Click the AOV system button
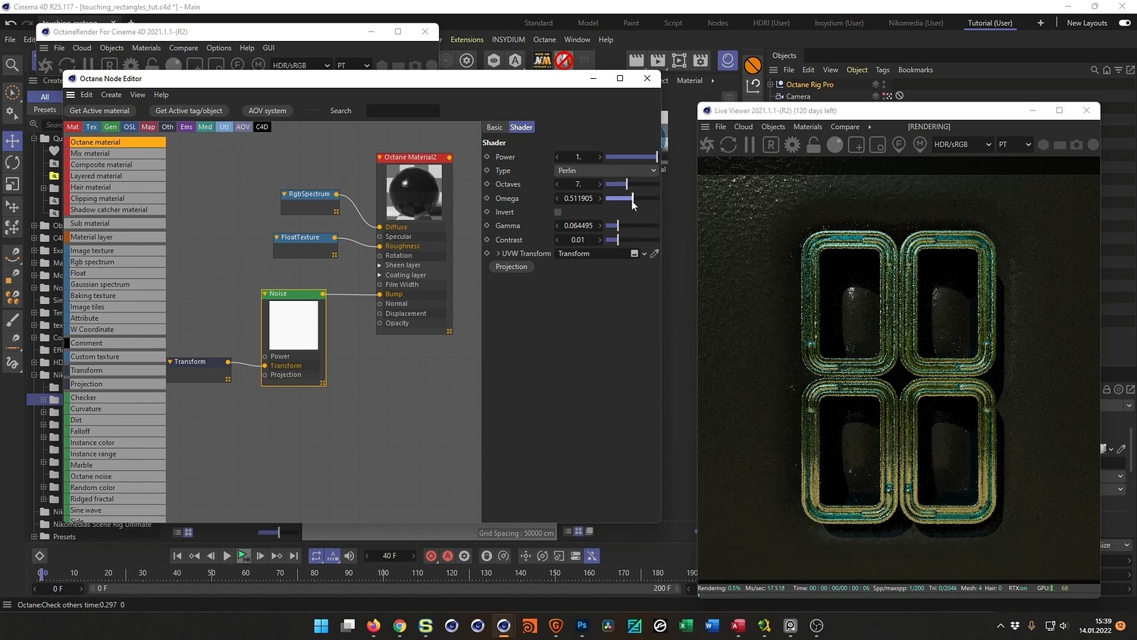Viewport: 1137px width, 640px height. (268, 111)
